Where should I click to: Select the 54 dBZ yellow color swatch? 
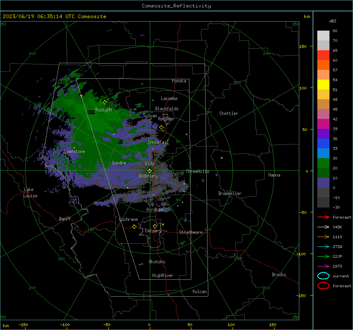pos(323,84)
